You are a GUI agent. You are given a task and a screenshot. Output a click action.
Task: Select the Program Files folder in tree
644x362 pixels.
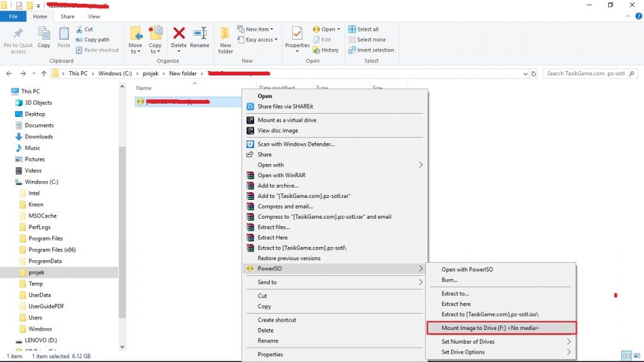[x=45, y=238]
